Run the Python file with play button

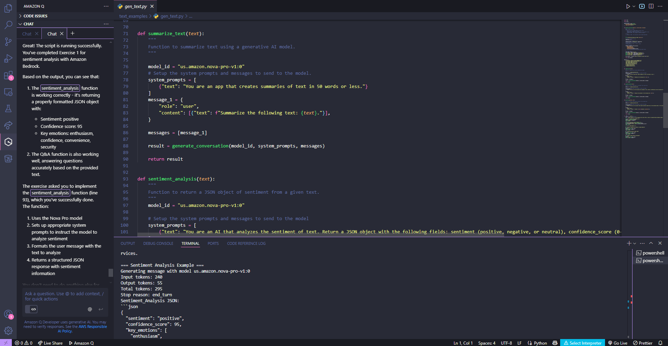pos(628,6)
